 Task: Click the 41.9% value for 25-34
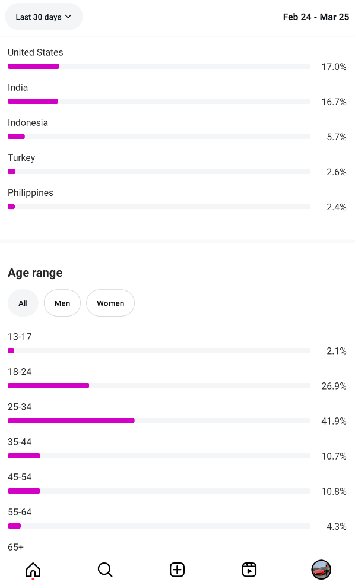[334, 421]
